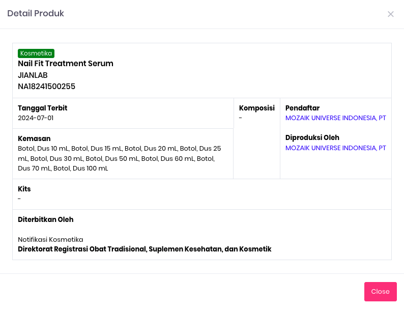This screenshot has height=309, width=404.
Task: Select the Notifikasi Kosmetika text
Action: (x=50, y=239)
